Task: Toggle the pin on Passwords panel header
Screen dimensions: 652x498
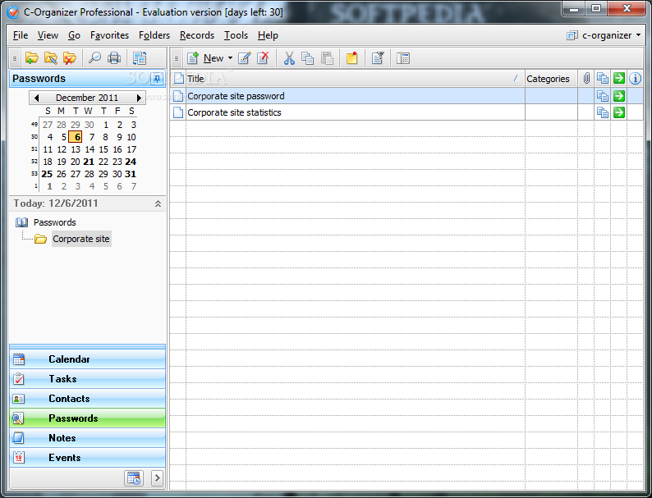Action: (x=157, y=79)
